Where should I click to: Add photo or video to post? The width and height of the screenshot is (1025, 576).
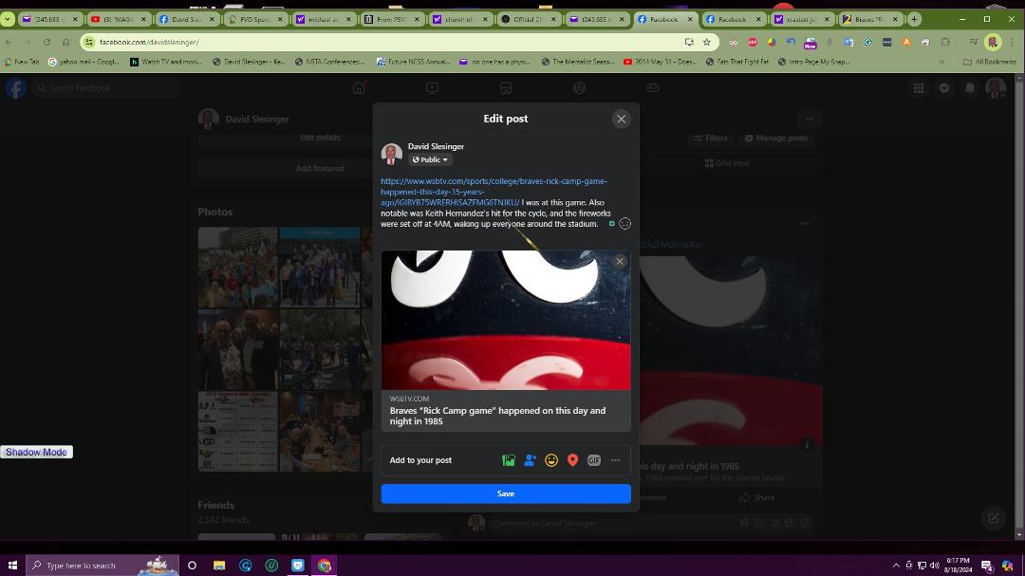pyautogui.click(x=509, y=460)
